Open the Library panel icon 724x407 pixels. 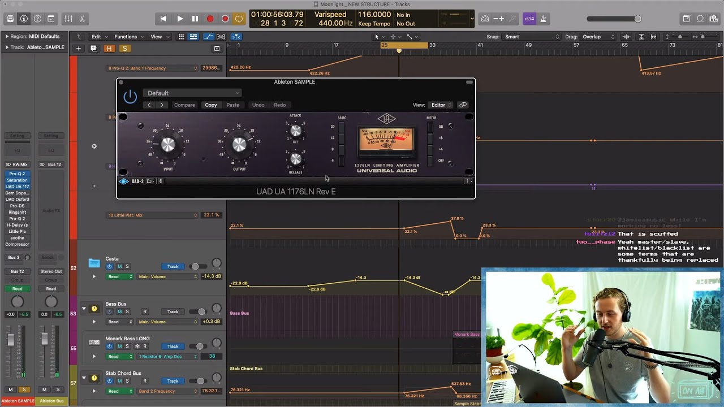10,19
